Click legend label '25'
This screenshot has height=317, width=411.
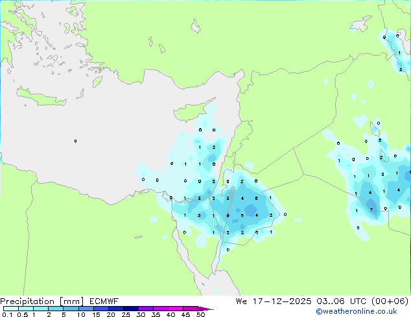126,314
